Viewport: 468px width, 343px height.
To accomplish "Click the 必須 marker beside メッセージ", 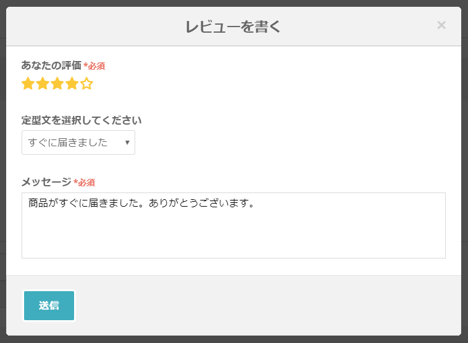I will tap(85, 183).
